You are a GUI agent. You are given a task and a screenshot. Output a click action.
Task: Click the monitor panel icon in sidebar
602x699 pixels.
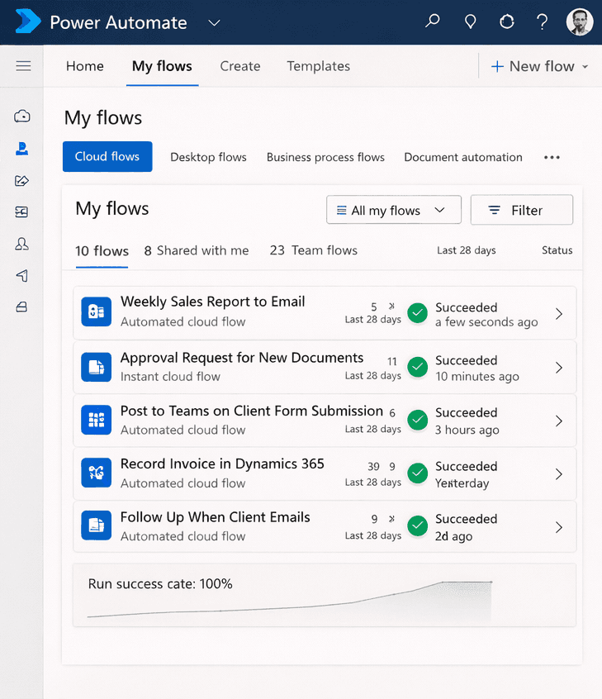coord(21,212)
